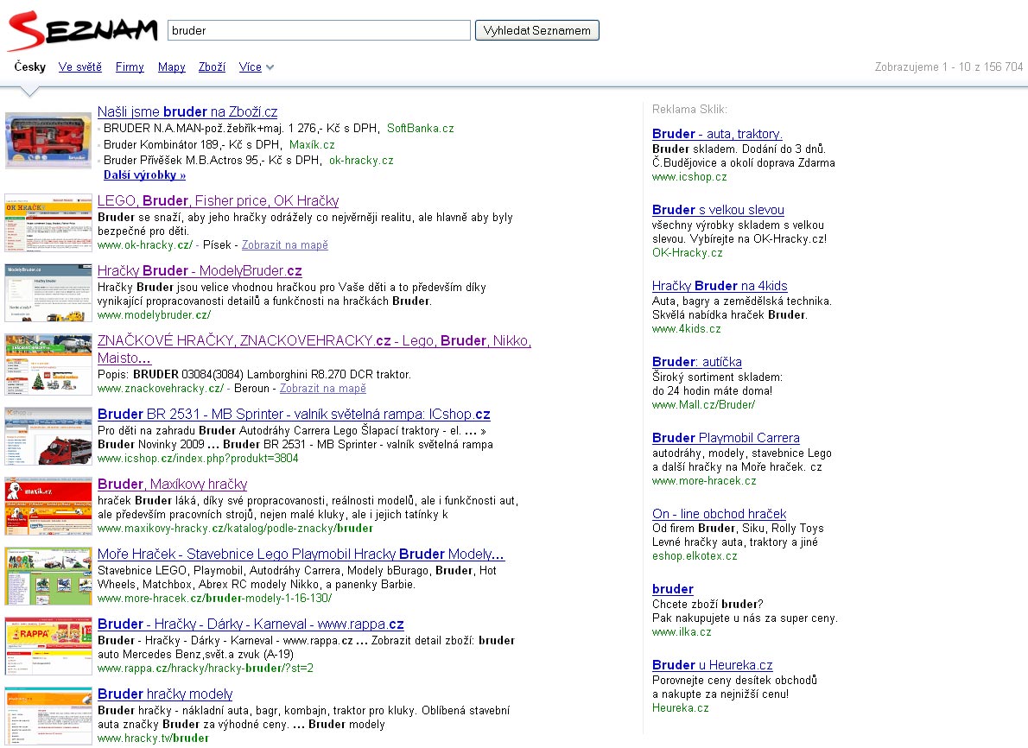The width and height of the screenshot is (1028, 748).
Task: Click the Seznam logo
Action: (x=83, y=31)
